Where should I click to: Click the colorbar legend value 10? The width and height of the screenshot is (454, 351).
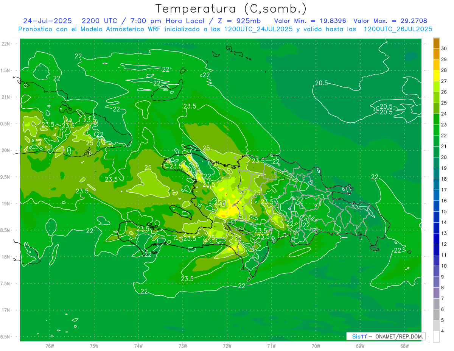(444, 266)
